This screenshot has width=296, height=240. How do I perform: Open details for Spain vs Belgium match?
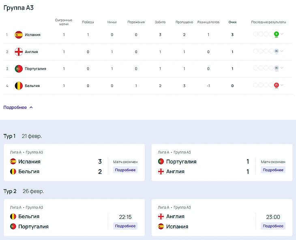pos(125,170)
